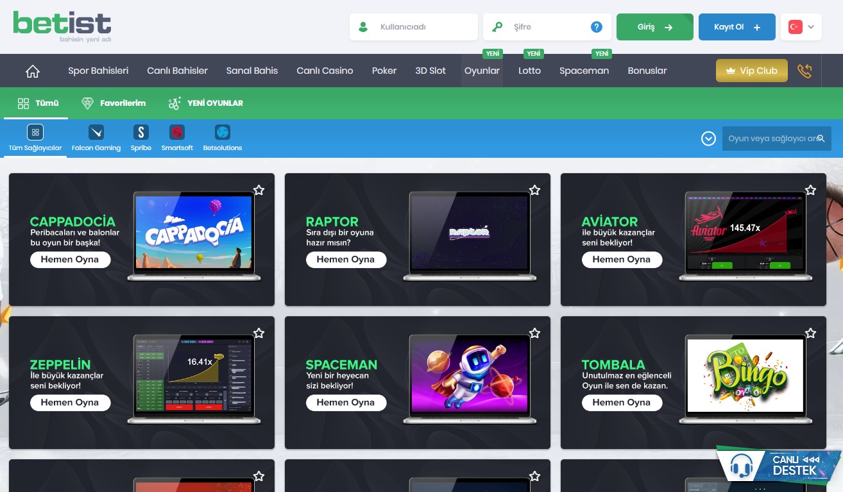Open the Tombala Bingo thumbnail

tap(745, 378)
